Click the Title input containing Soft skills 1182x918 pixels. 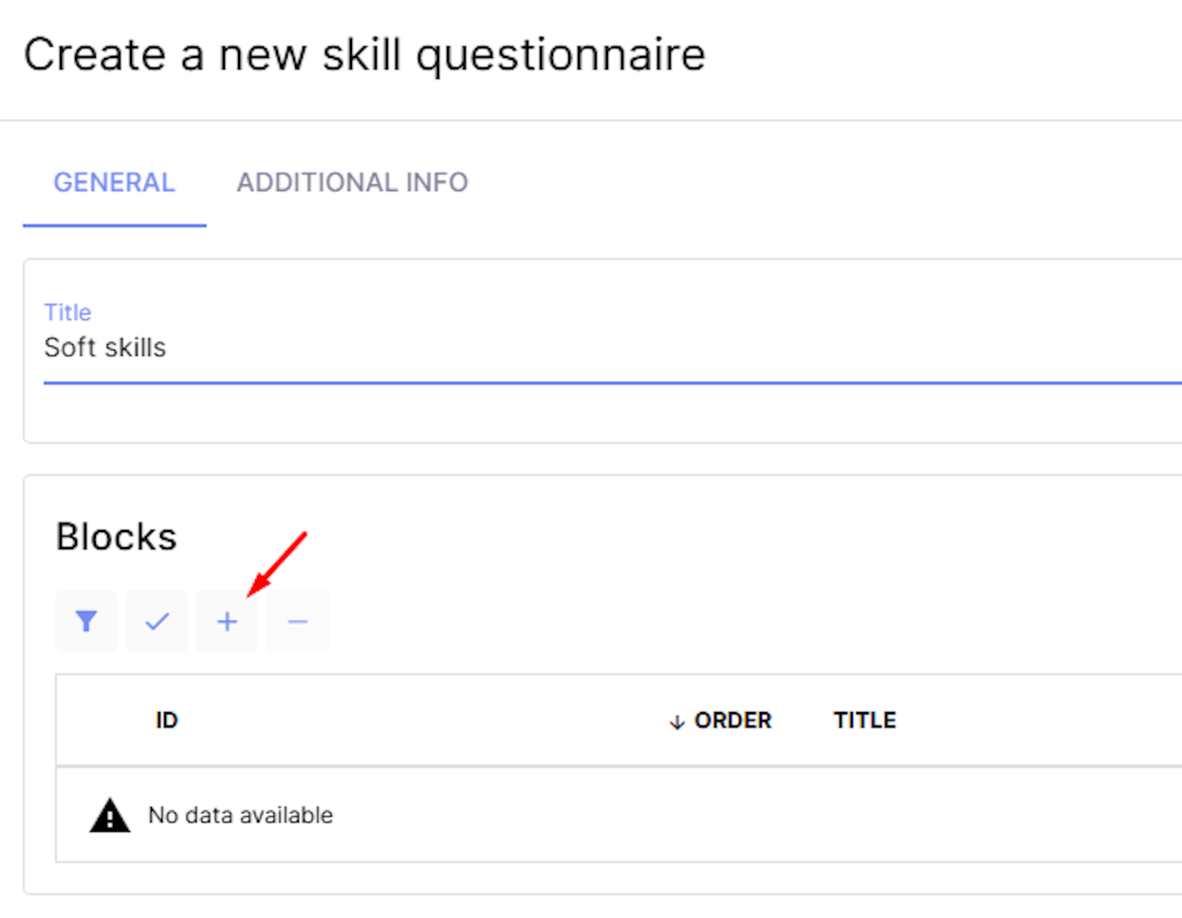click(x=379, y=348)
